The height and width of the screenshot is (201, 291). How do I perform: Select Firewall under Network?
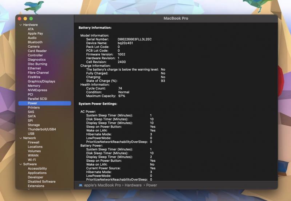tap(33, 142)
